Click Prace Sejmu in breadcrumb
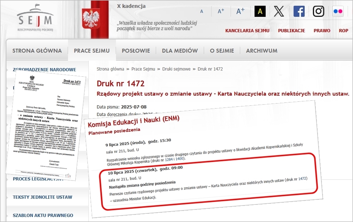The width and height of the screenshot is (353, 222). tap(143, 69)
